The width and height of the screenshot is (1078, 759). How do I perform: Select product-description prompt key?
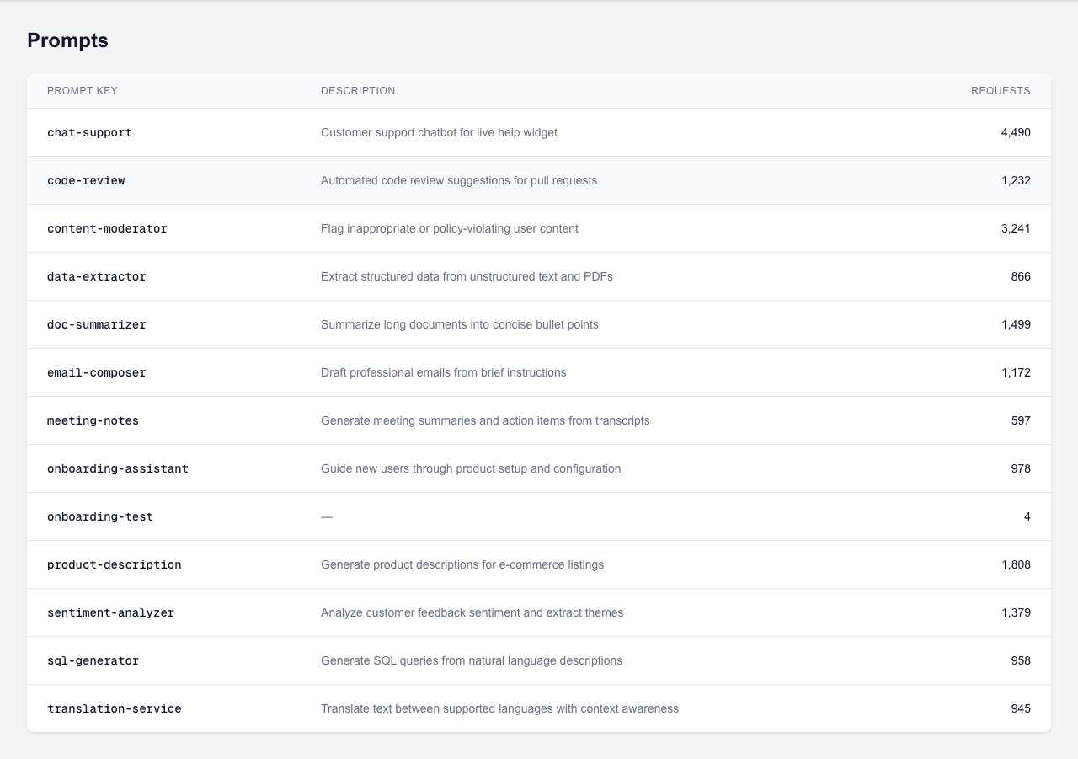[114, 564]
